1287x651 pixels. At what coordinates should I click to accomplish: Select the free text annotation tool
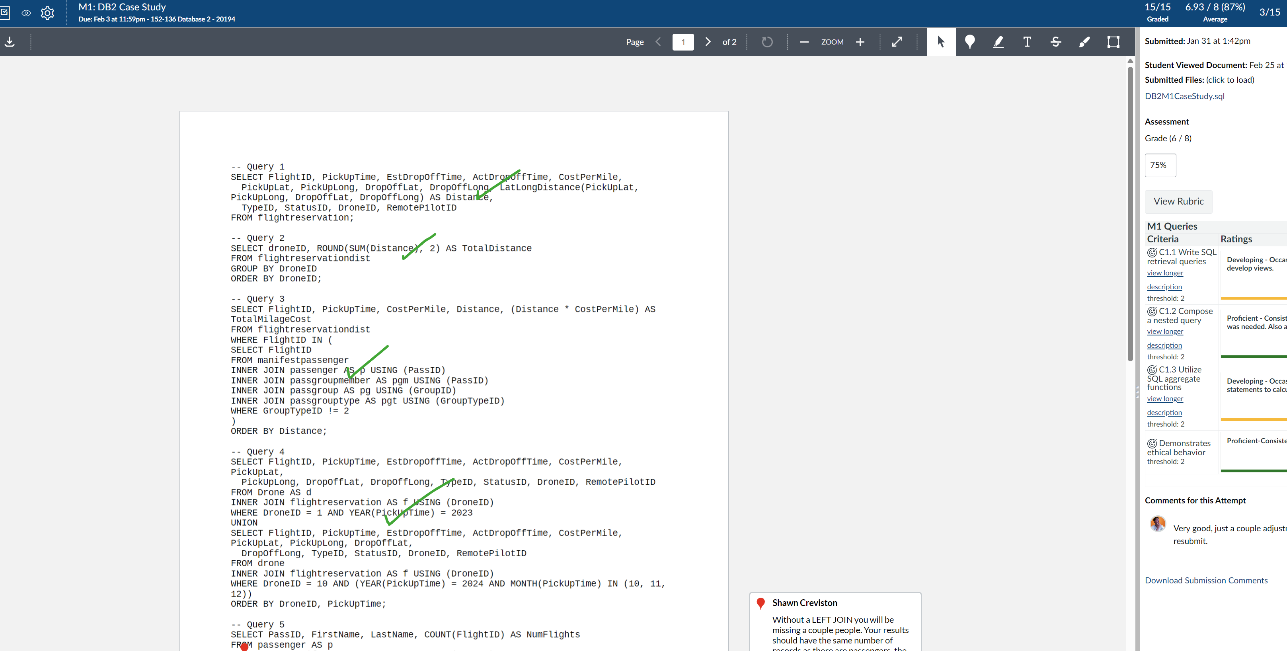(x=1027, y=42)
